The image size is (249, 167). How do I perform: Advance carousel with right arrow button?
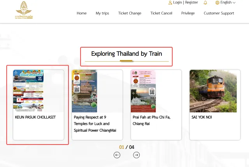tap(137, 155)
